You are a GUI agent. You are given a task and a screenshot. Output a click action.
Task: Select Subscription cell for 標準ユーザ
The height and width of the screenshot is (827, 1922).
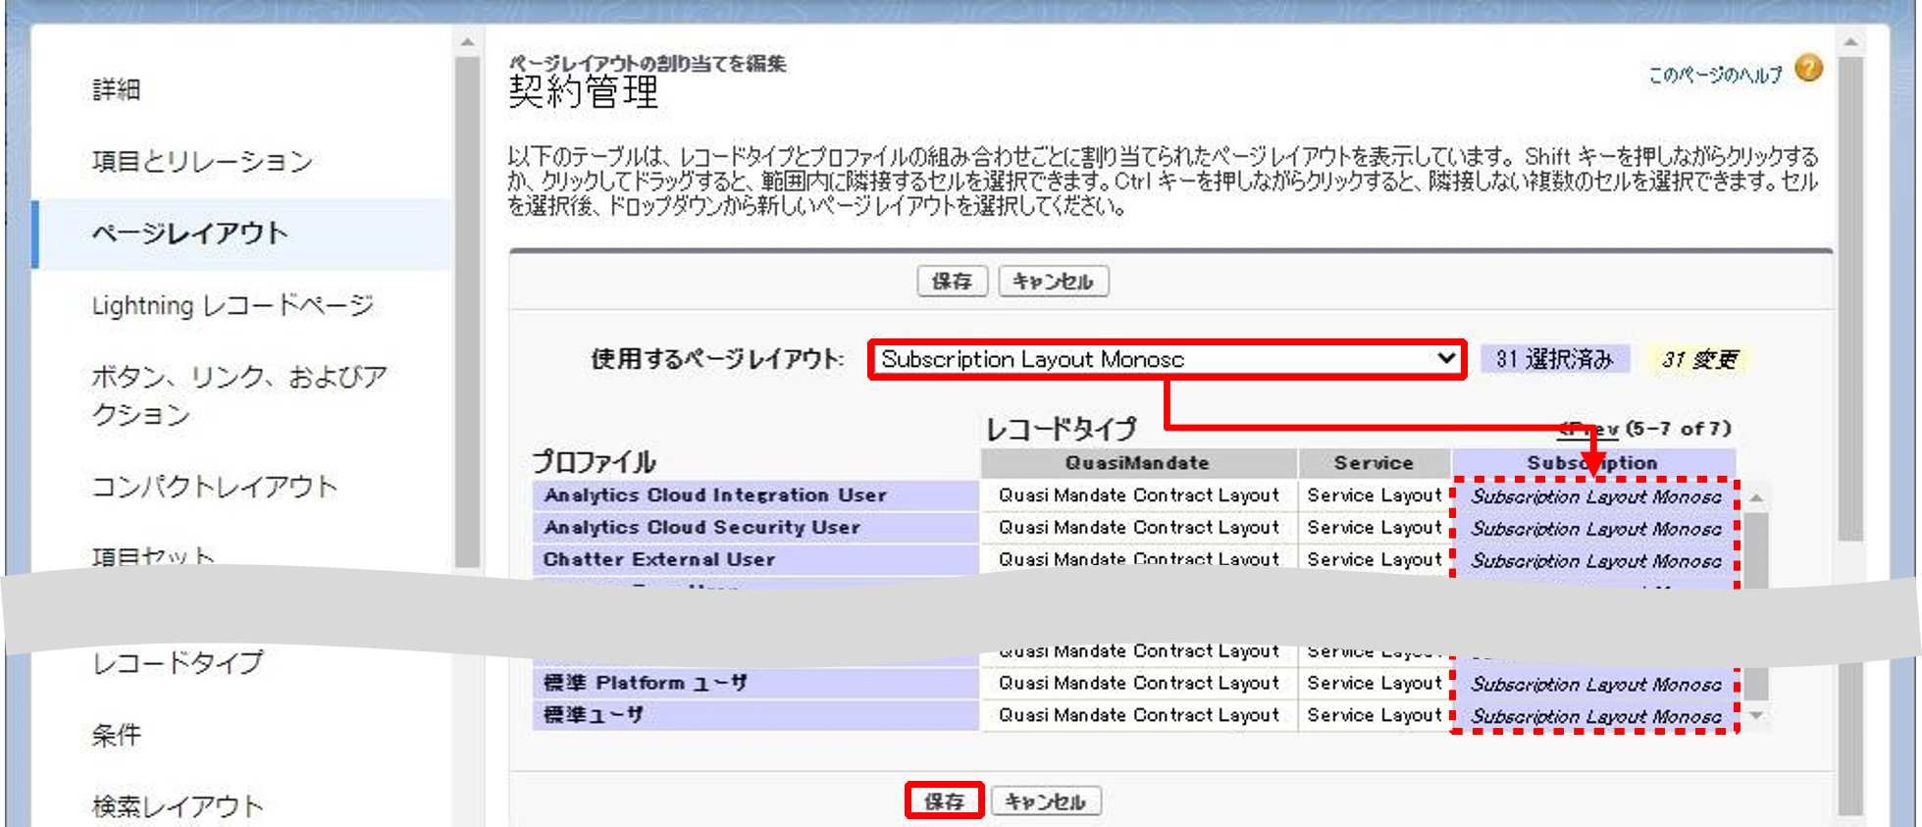pyautogui.click(x=1596, y=717)
